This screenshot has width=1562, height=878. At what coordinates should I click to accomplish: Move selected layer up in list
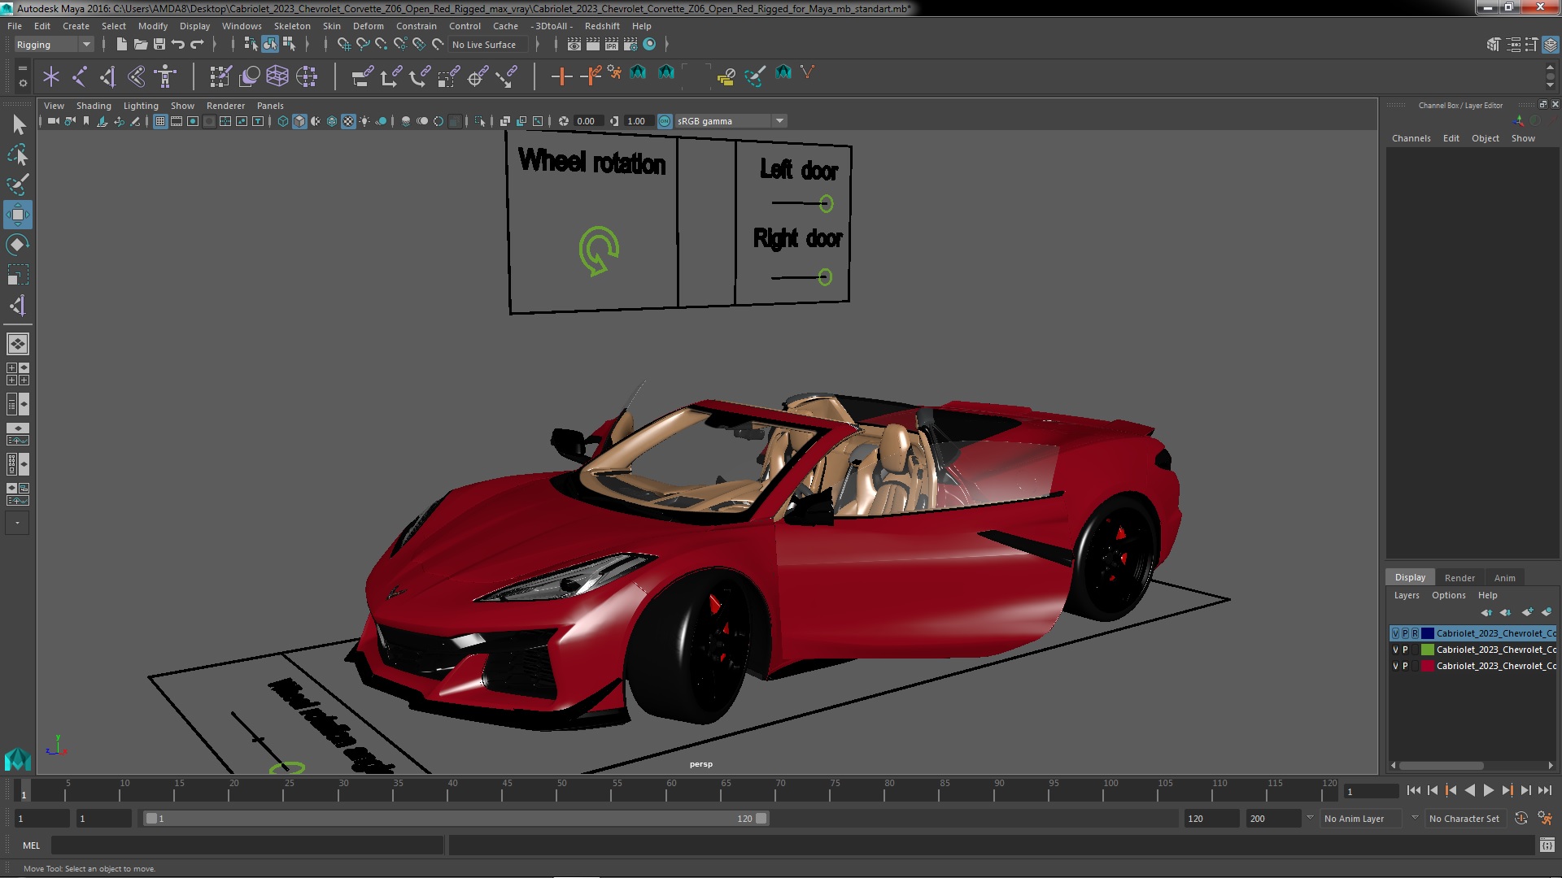tap(1486, 612)
